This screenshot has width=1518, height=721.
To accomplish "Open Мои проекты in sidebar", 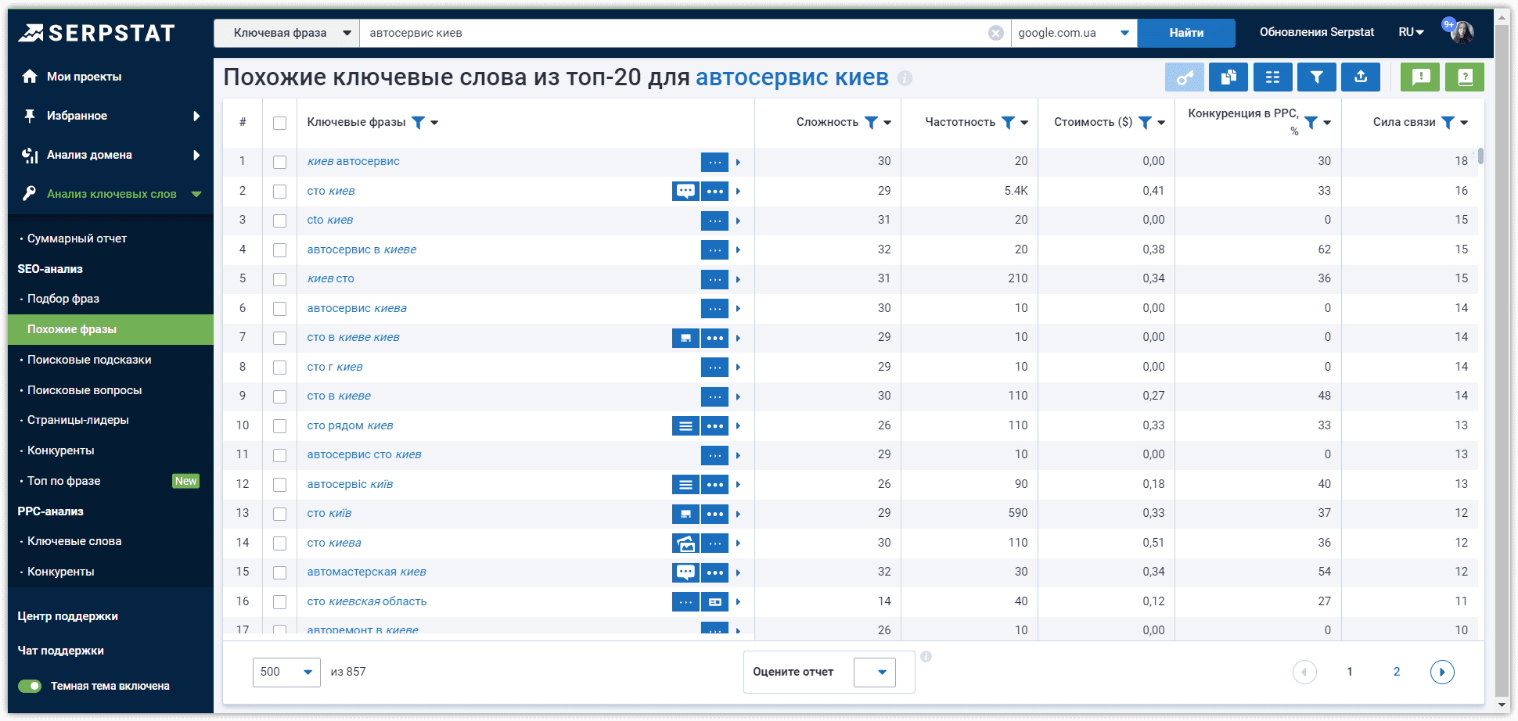I will [84, 77].
